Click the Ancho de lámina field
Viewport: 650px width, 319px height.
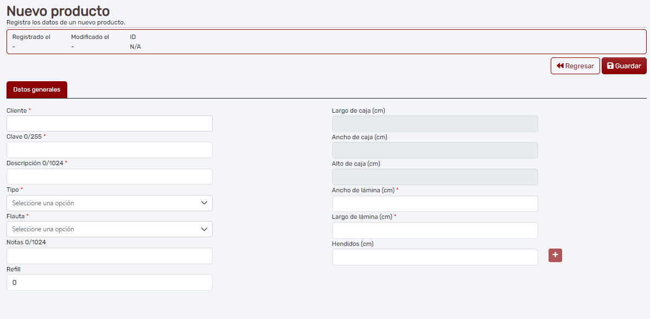(434, 203)
